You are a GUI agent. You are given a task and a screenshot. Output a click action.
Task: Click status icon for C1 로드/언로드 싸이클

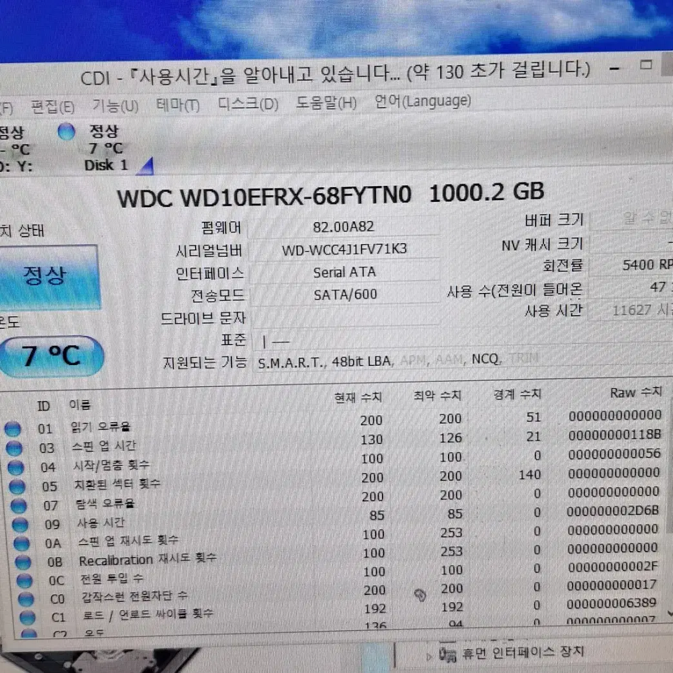pyautogui.click(x=28, y=618)
